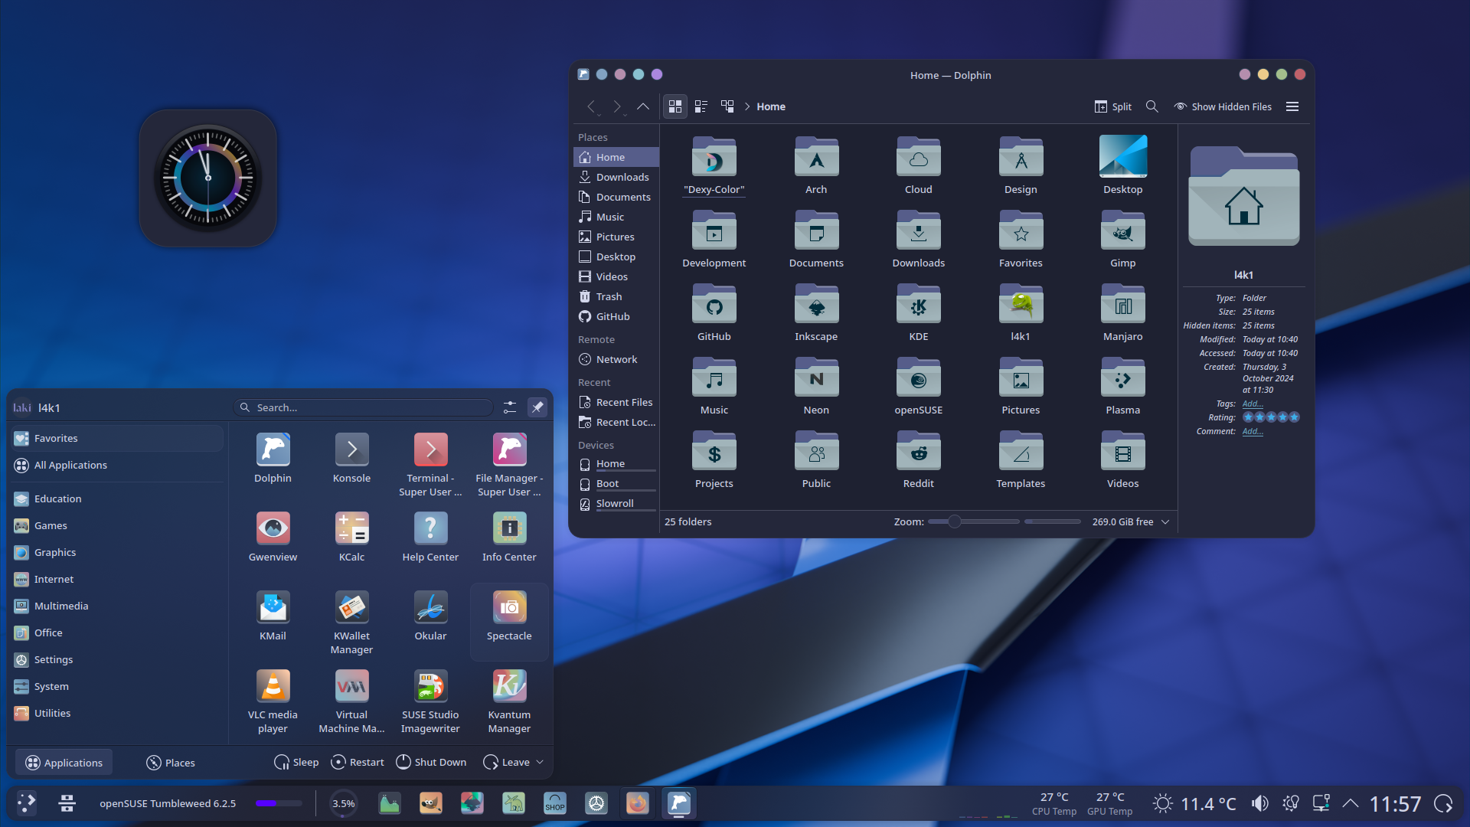The height and width of the screenshot is (827, 1470).
Task: Click Add link next to Tags
Action: (1253, 404)
